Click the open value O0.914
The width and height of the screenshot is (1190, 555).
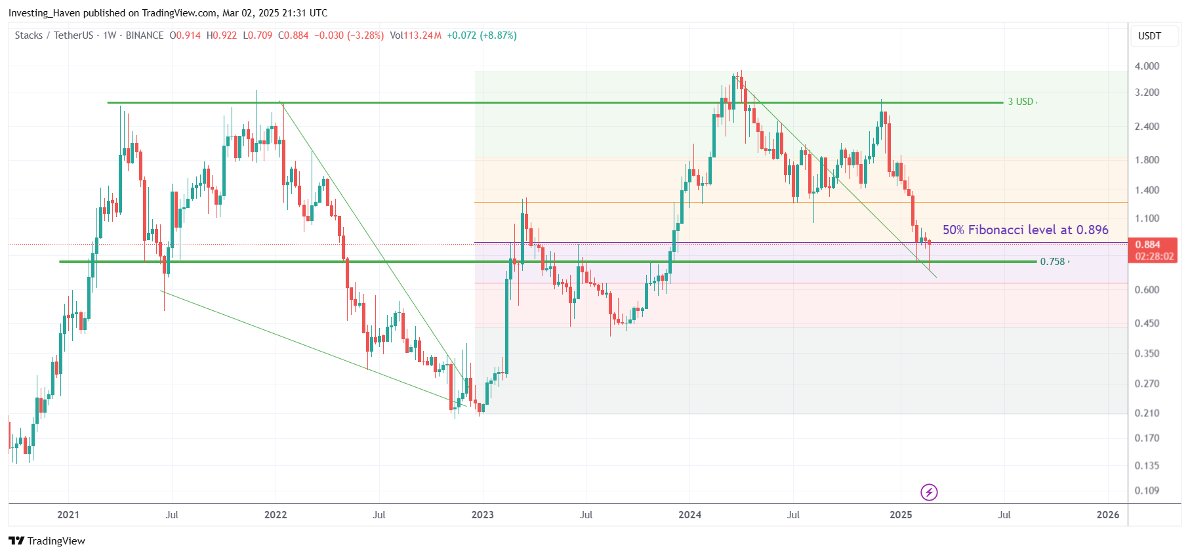coord(185,35)
